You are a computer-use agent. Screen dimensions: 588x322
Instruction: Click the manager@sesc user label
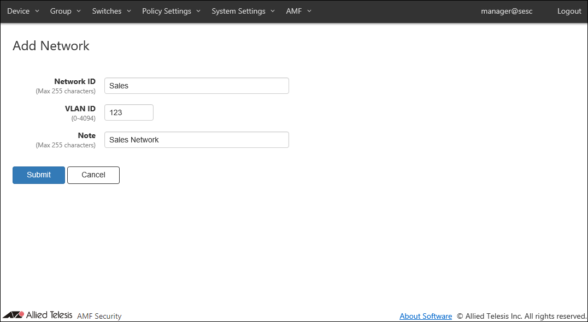pos(507,11)
